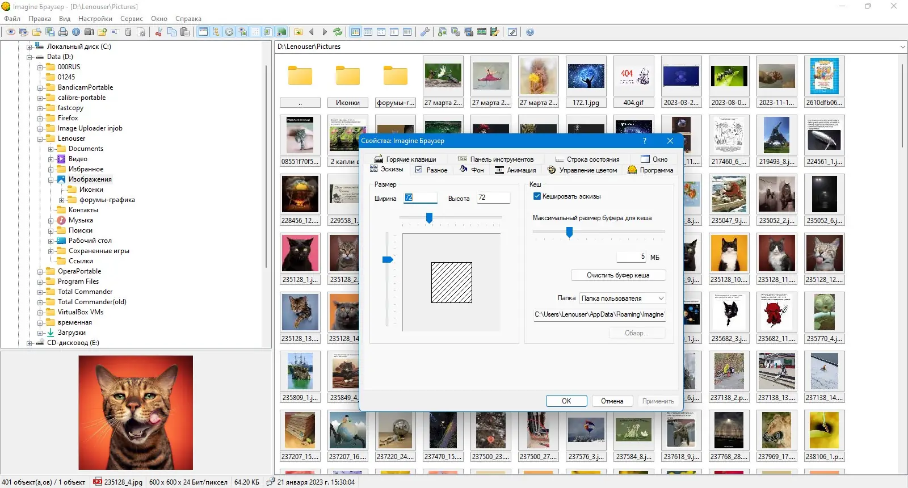Open the Файл menu

click(12, 19)
